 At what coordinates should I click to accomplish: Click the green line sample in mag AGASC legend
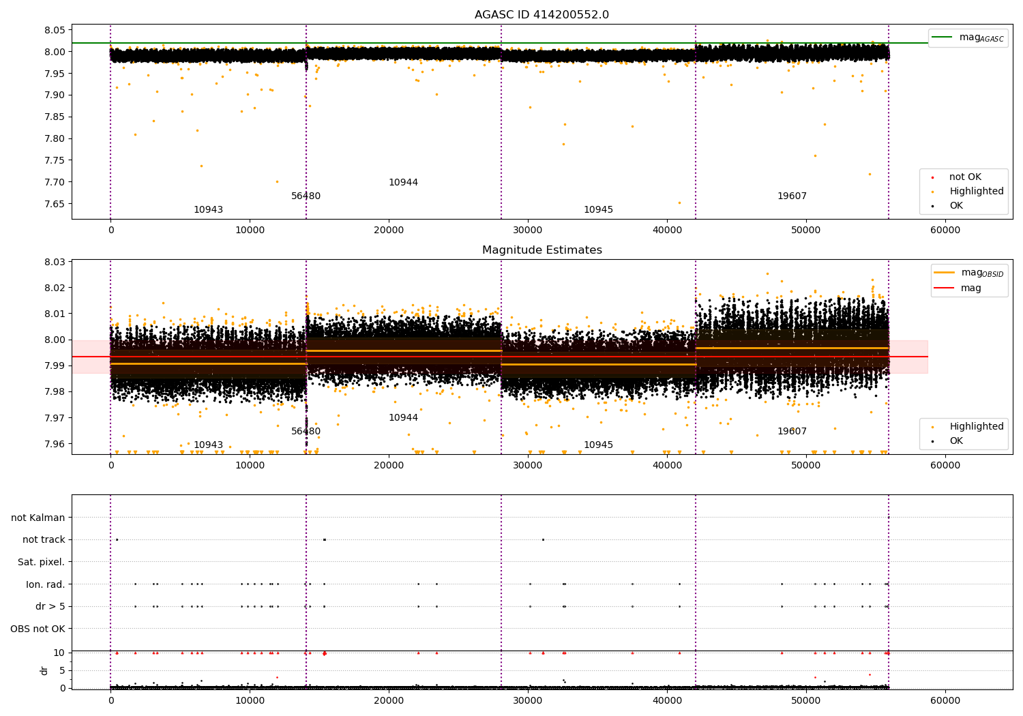coord(943,38)
